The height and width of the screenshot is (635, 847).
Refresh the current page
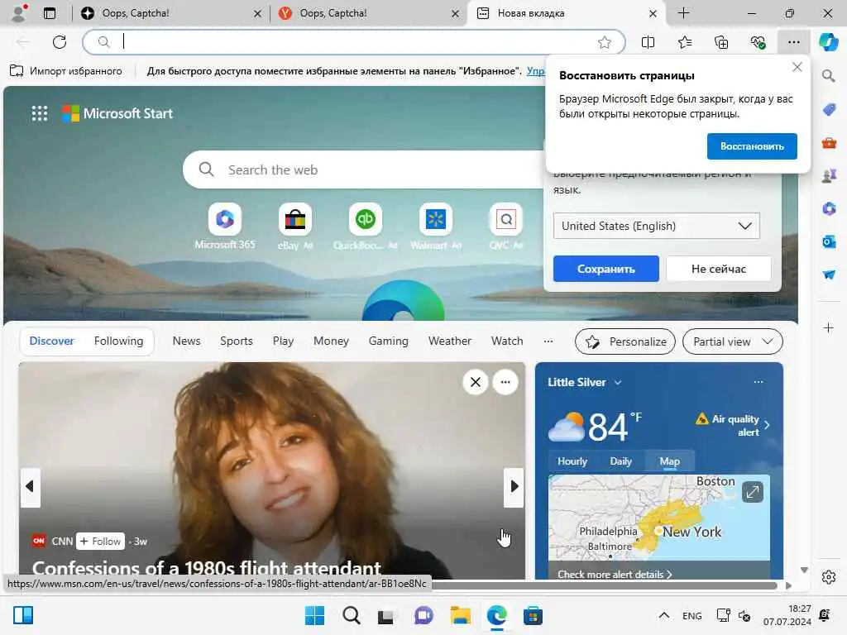point(60,42)
